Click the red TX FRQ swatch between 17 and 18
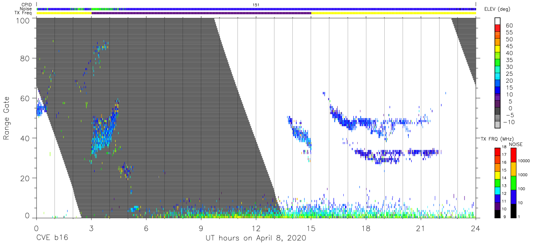The width and height of the screenshot is (535, 247). (498, 152)
